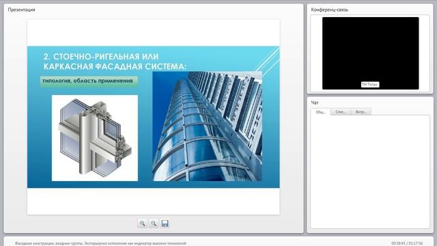437x246 pixels.
Task: Switch to the 'Вопр...' tab
Action: (x=361, y=112)
